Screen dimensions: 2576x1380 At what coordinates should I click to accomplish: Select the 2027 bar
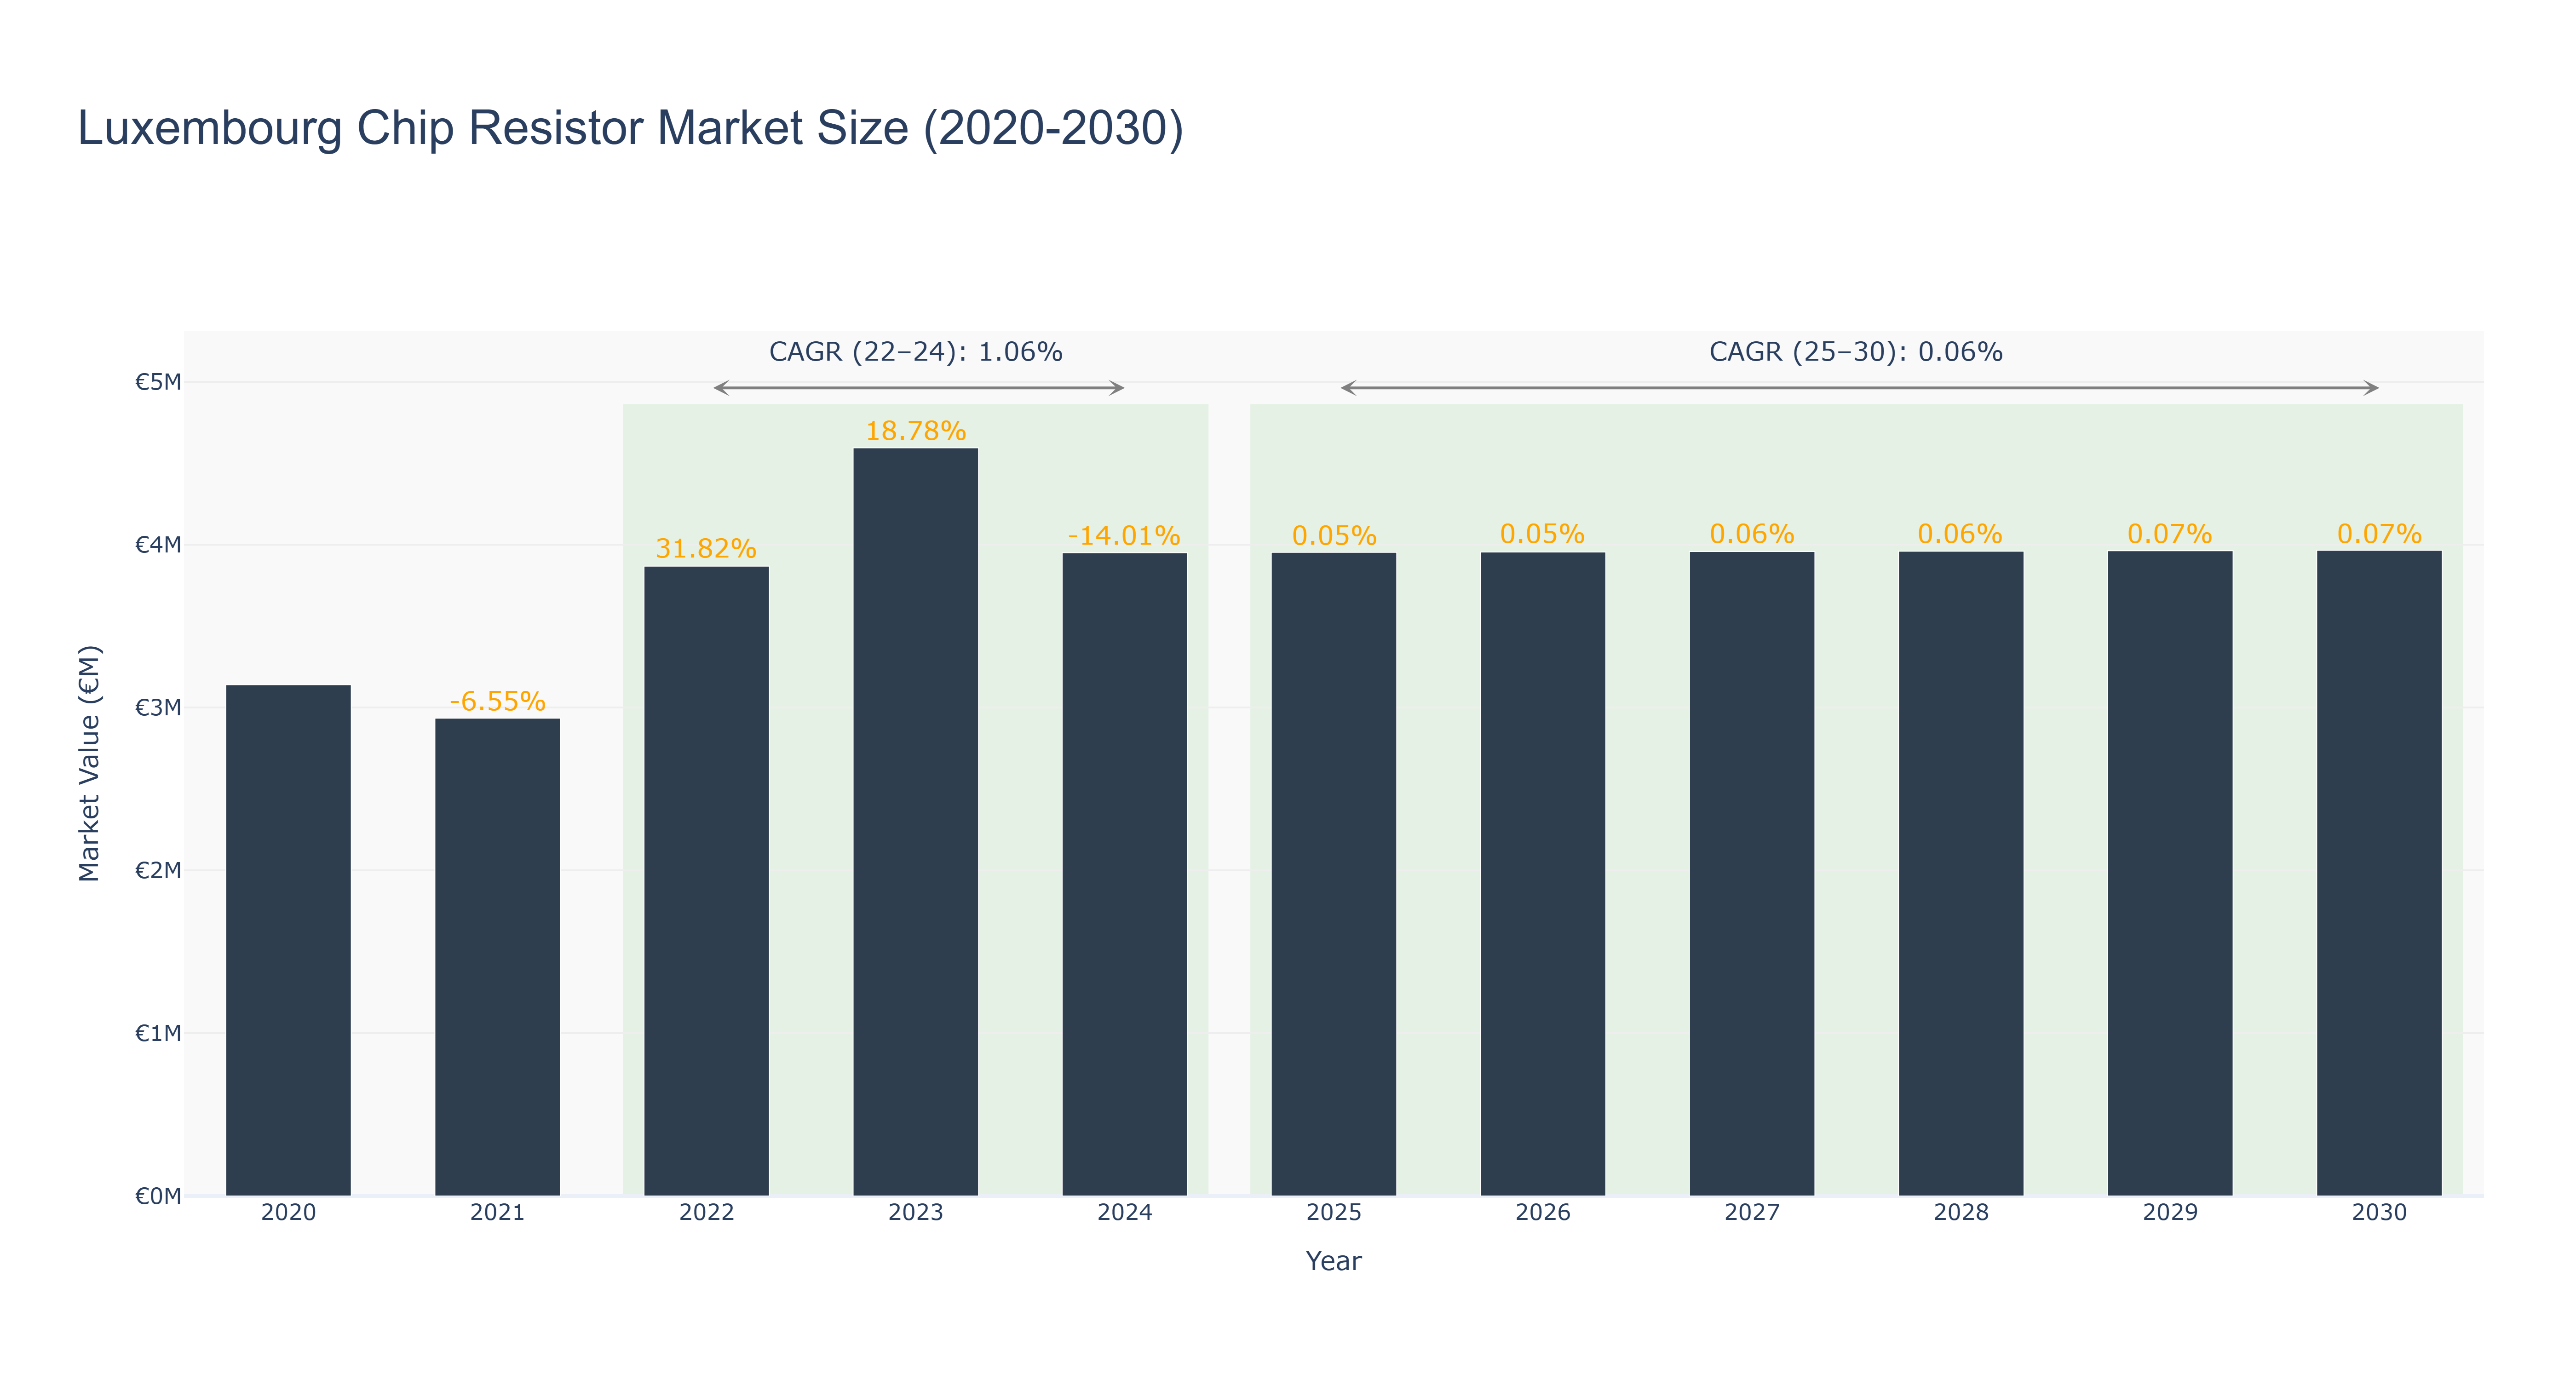tap(1751, 874)
